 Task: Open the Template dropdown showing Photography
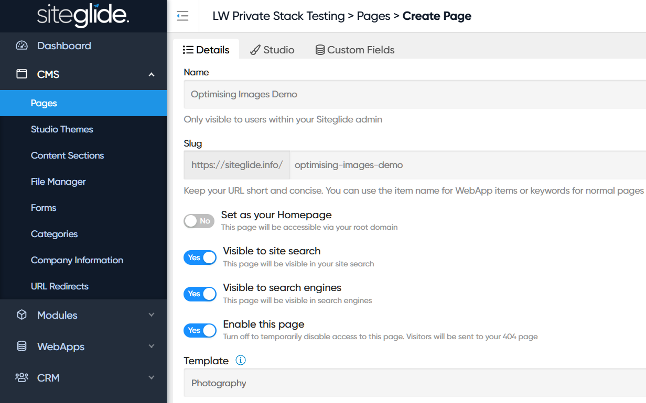[414, 383]
